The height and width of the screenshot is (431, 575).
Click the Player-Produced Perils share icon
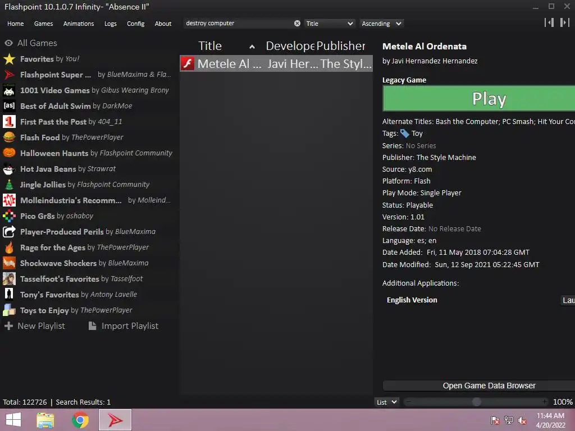pos(9,232)
